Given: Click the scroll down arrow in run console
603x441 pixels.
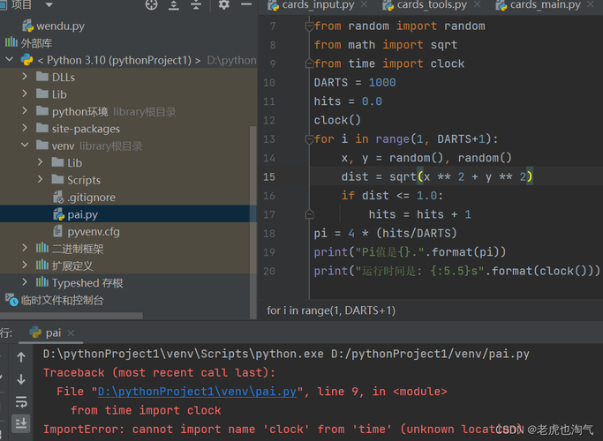Looking at the screenshot, I should [21, 379].
